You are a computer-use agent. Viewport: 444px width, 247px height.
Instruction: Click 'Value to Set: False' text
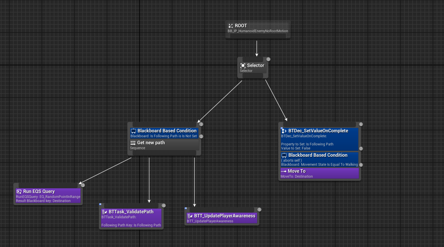[x=296, y=148]
